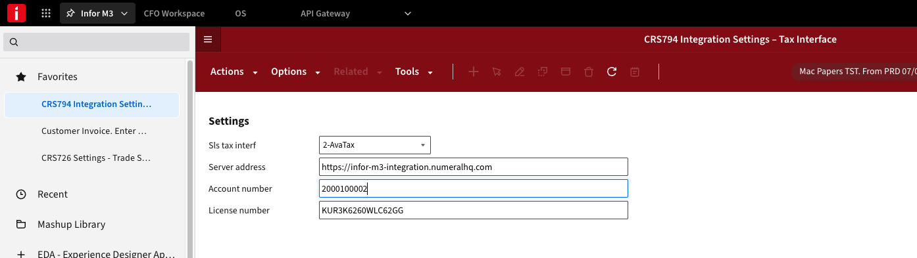Open the Mashup Library folder icon
Image resolution: width=917 pixels, height=258 pixels.
21,225
